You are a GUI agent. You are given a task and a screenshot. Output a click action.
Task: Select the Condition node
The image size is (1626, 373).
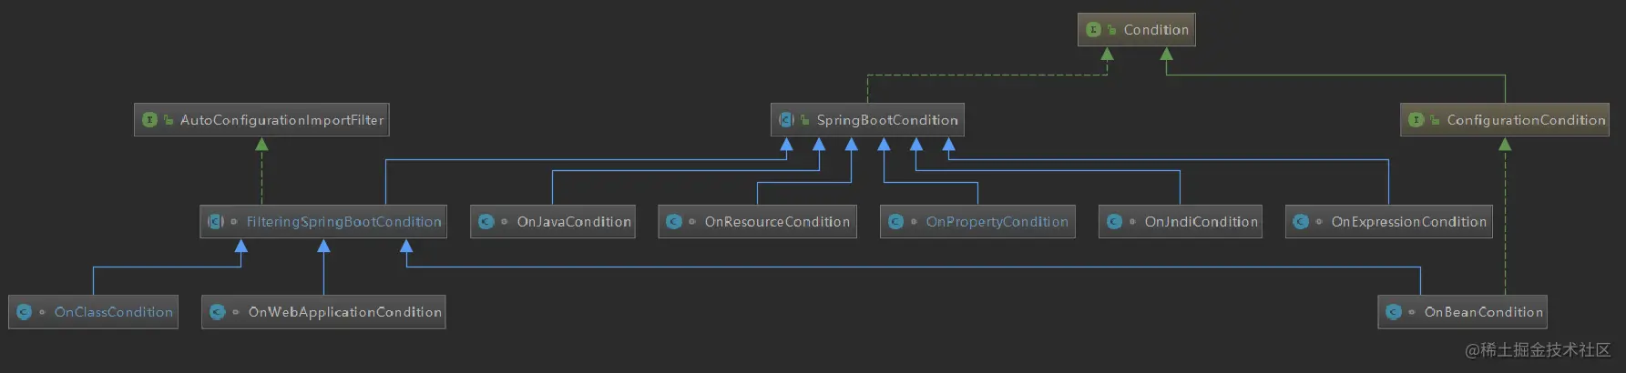click(x=1136, y=30)
